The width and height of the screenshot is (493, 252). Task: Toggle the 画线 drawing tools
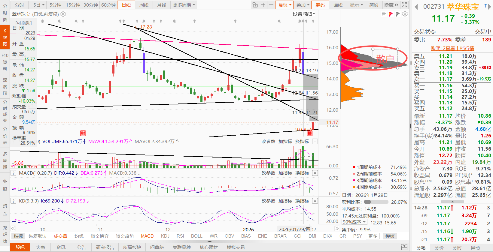tap(338, 5)
